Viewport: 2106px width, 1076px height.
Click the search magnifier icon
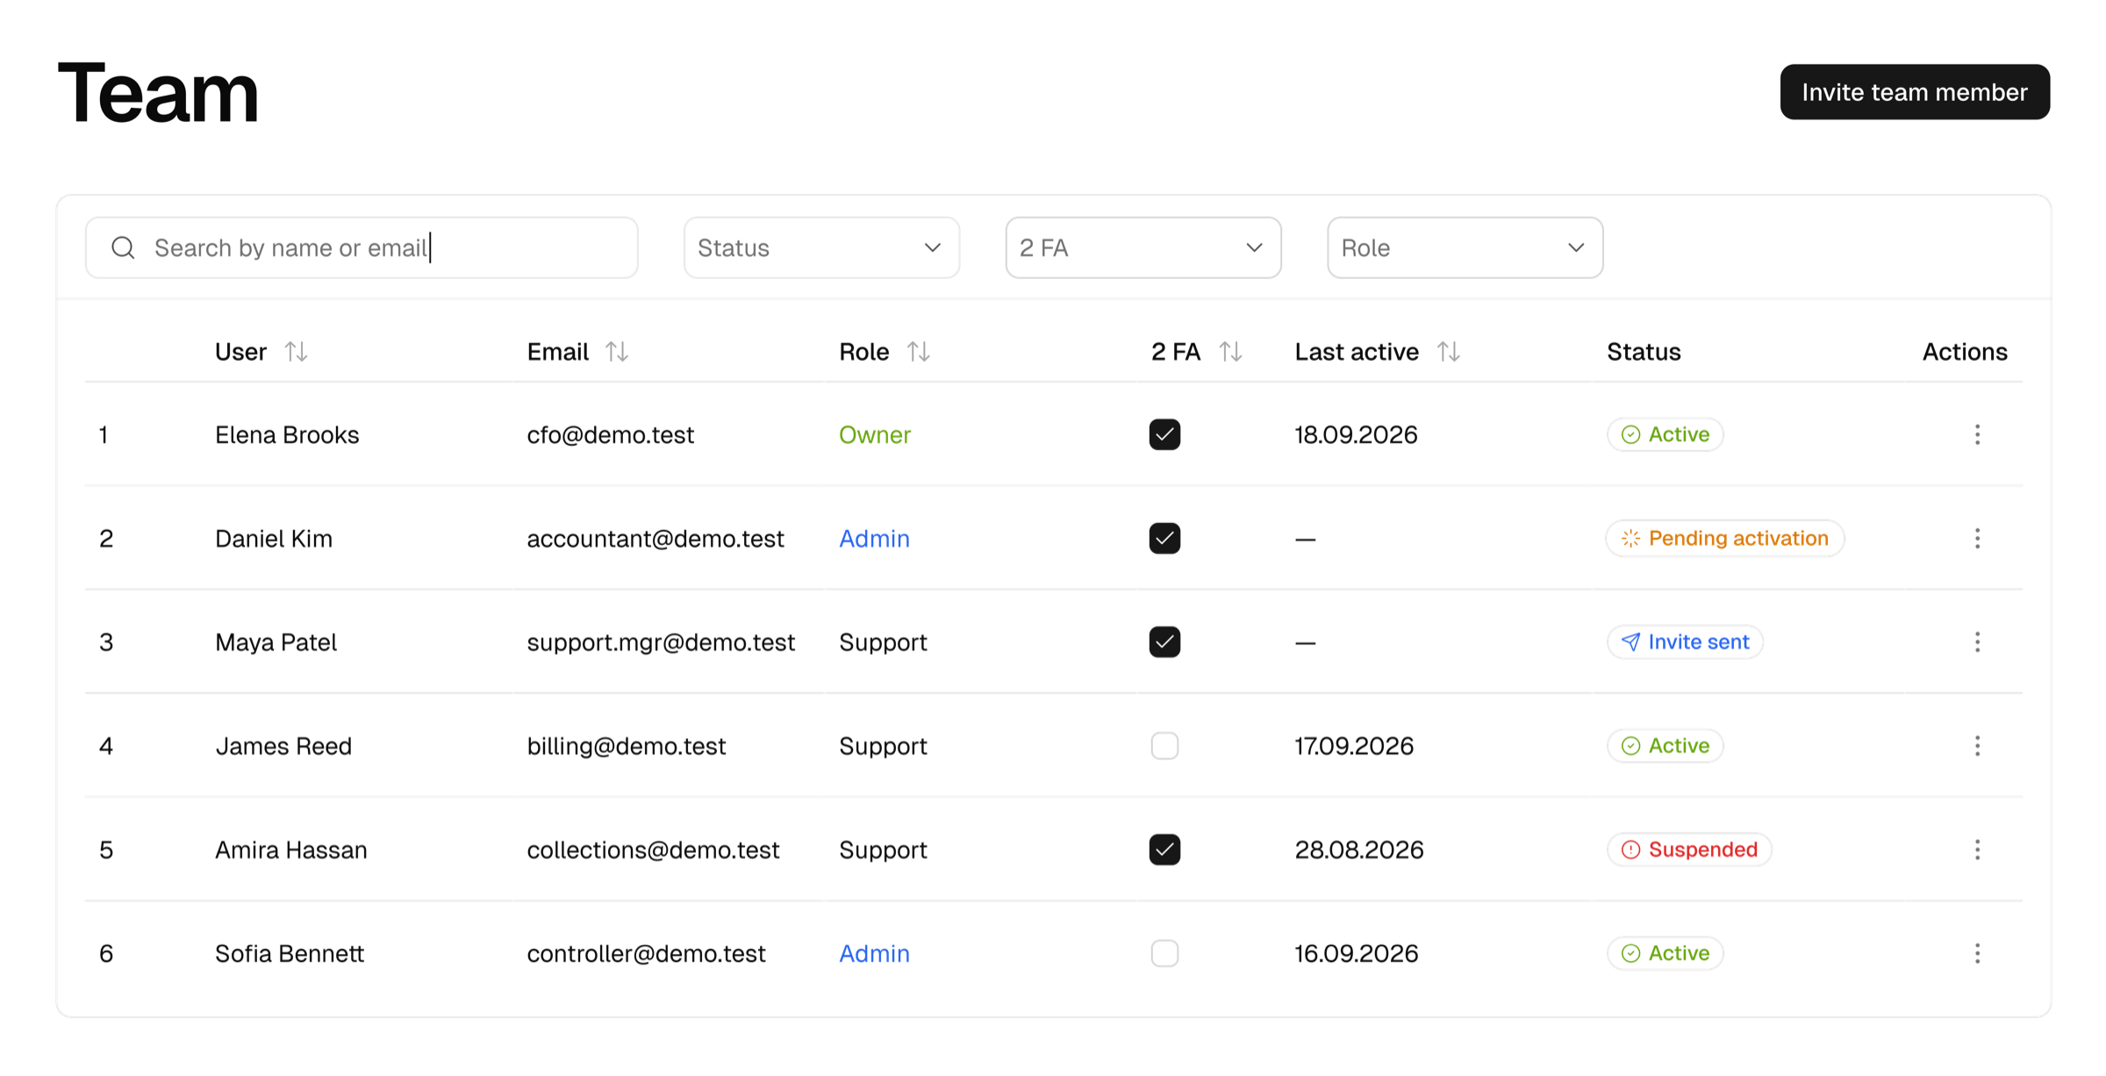(x=124, y=247)
